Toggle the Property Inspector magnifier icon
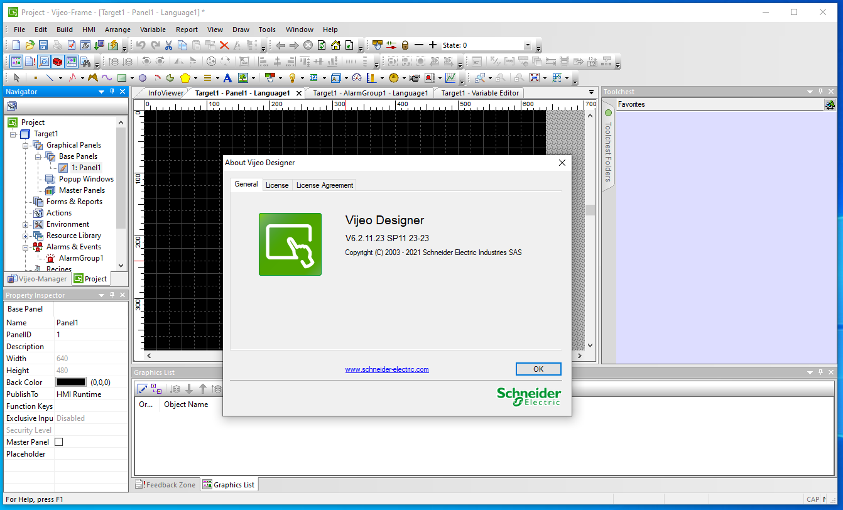 tap(44, 62)
